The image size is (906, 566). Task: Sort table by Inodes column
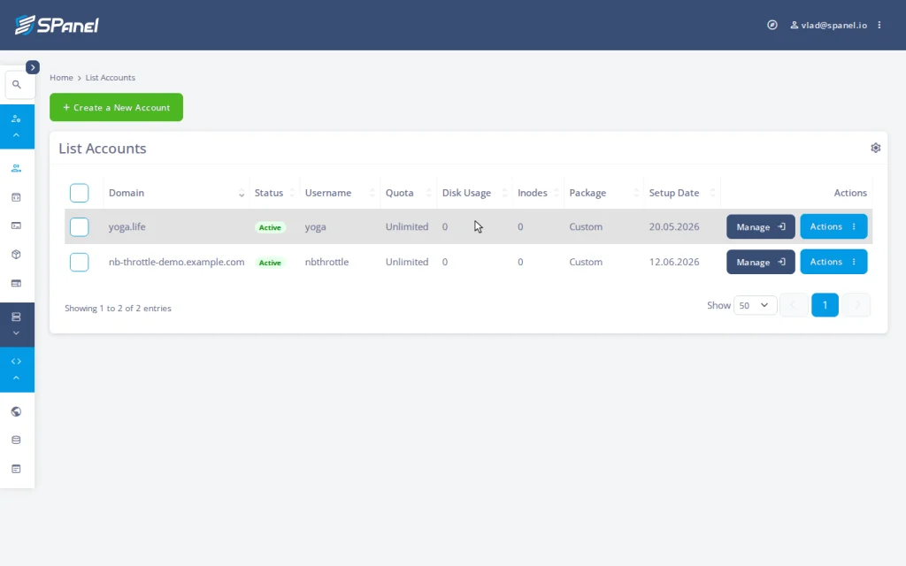pos(538,193)
